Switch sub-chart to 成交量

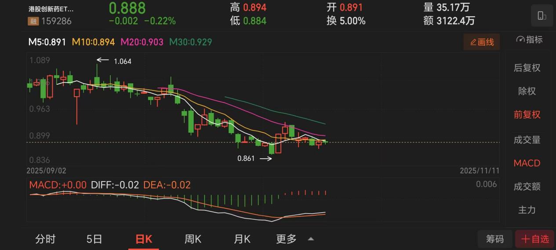coord(527,140)
